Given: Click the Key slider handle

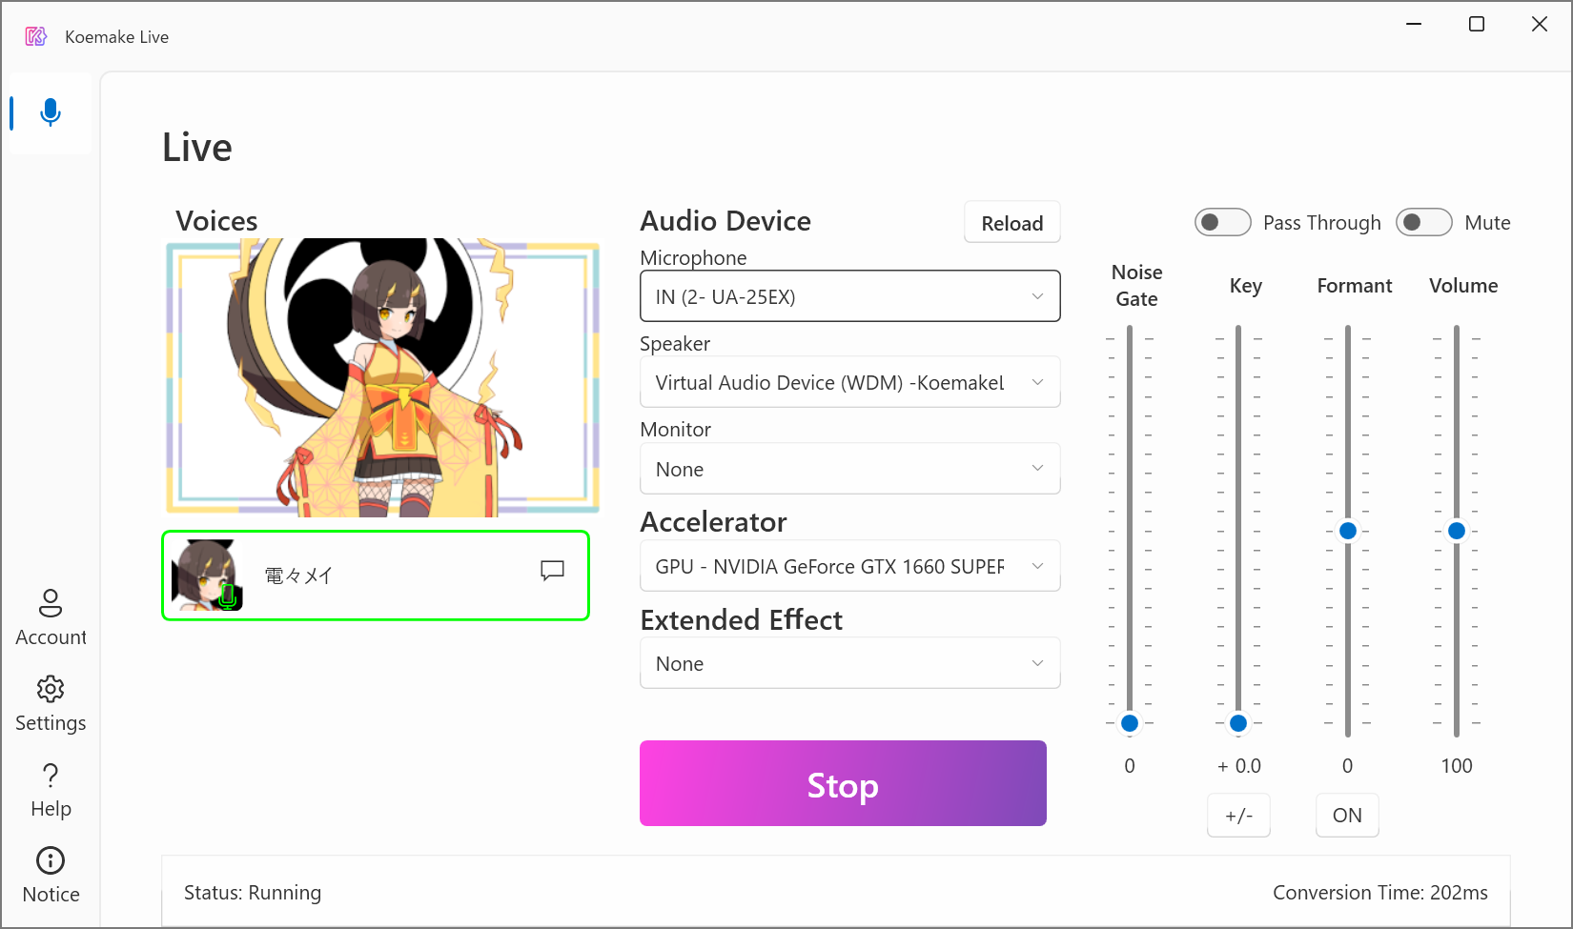Looking at the screenshot, I should [1238, 723].
